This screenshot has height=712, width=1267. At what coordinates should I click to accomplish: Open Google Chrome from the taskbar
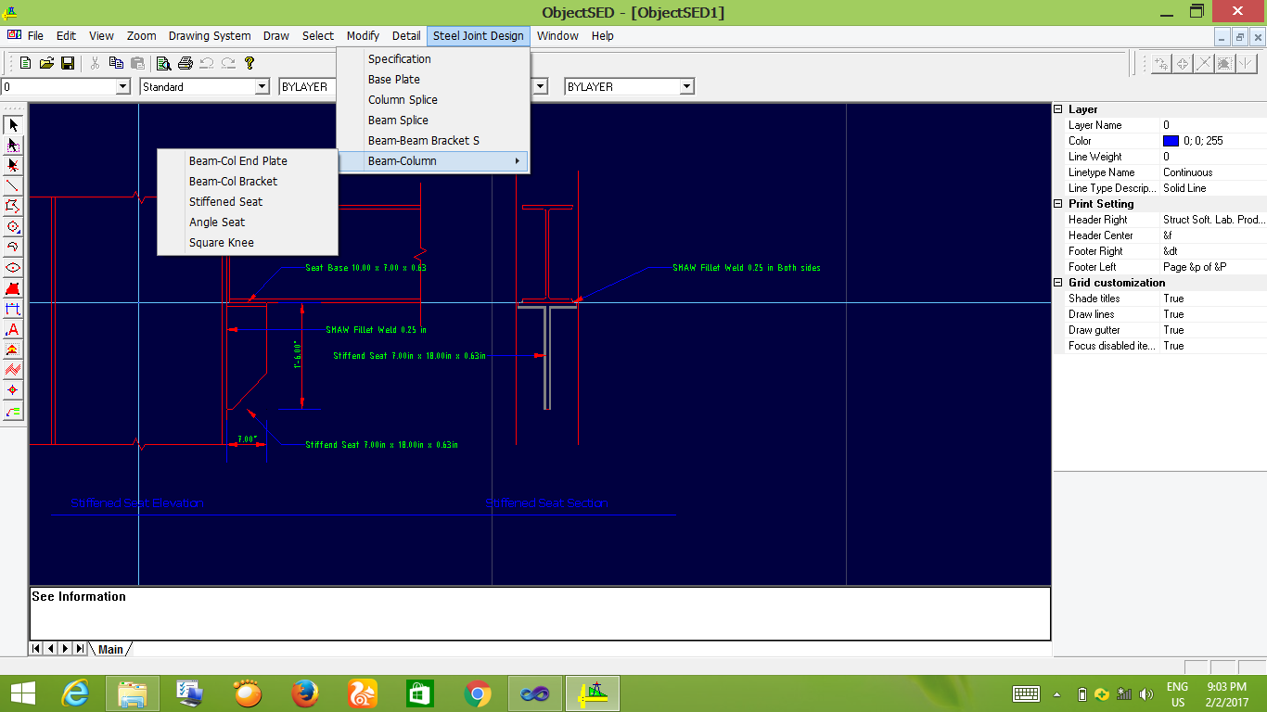(478, 693)
